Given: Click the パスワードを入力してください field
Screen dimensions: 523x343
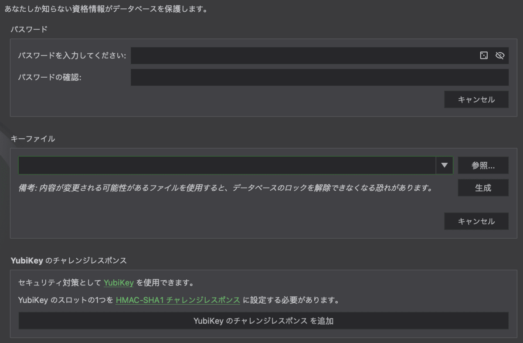Looking at the screenshot, I should pos(319,55).
